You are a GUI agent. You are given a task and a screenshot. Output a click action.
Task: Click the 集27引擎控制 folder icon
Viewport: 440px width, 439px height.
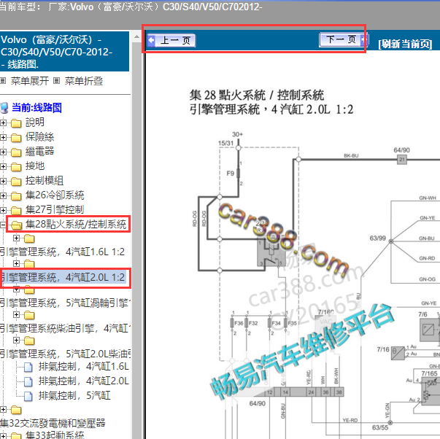click(x=16, y=211)
